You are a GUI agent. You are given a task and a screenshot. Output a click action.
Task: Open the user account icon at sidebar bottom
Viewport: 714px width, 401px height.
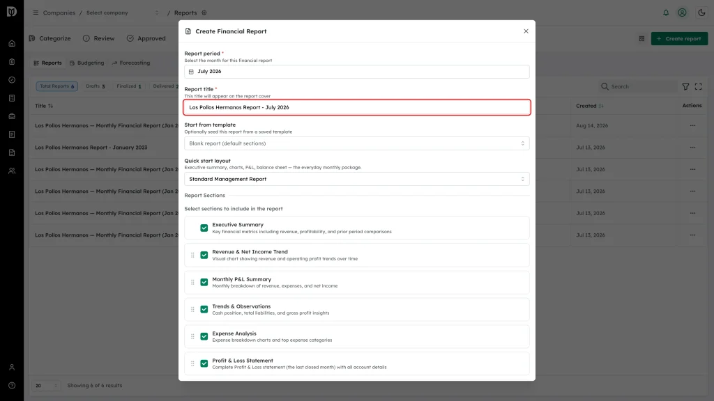click(12, 368)
